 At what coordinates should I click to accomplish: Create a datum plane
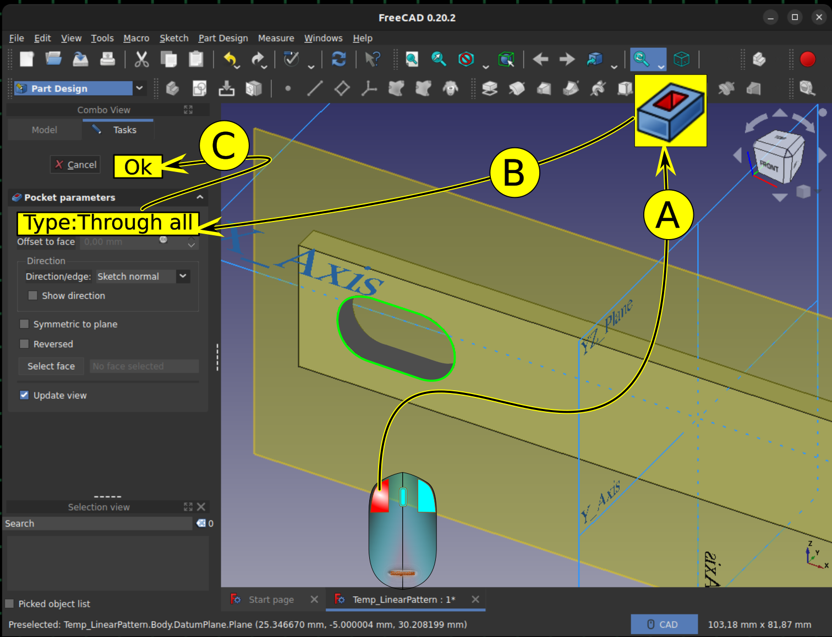tap(342, 88)
